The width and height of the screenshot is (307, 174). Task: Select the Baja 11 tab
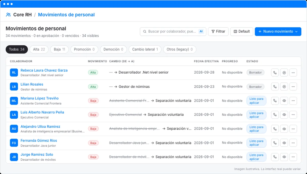pyautogui.click(x=59, y=49)
